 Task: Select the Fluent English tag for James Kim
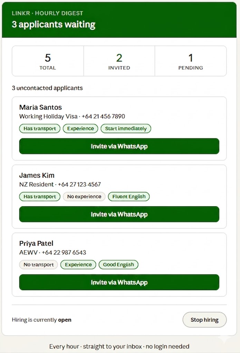(128, 196)
